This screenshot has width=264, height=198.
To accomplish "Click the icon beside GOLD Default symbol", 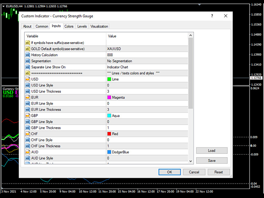I will pyautogui.click(x=28, y=49).
